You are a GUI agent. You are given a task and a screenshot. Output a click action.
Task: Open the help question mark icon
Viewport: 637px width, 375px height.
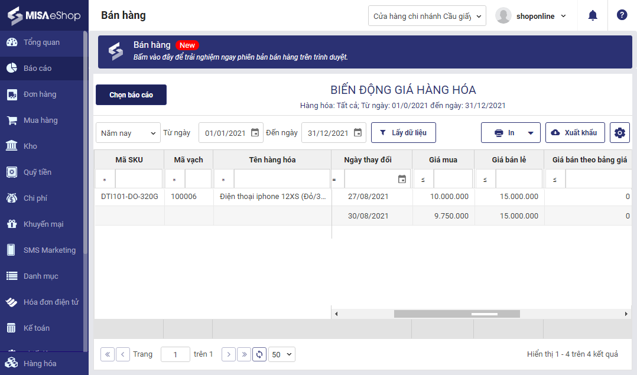tap(622, 15)
